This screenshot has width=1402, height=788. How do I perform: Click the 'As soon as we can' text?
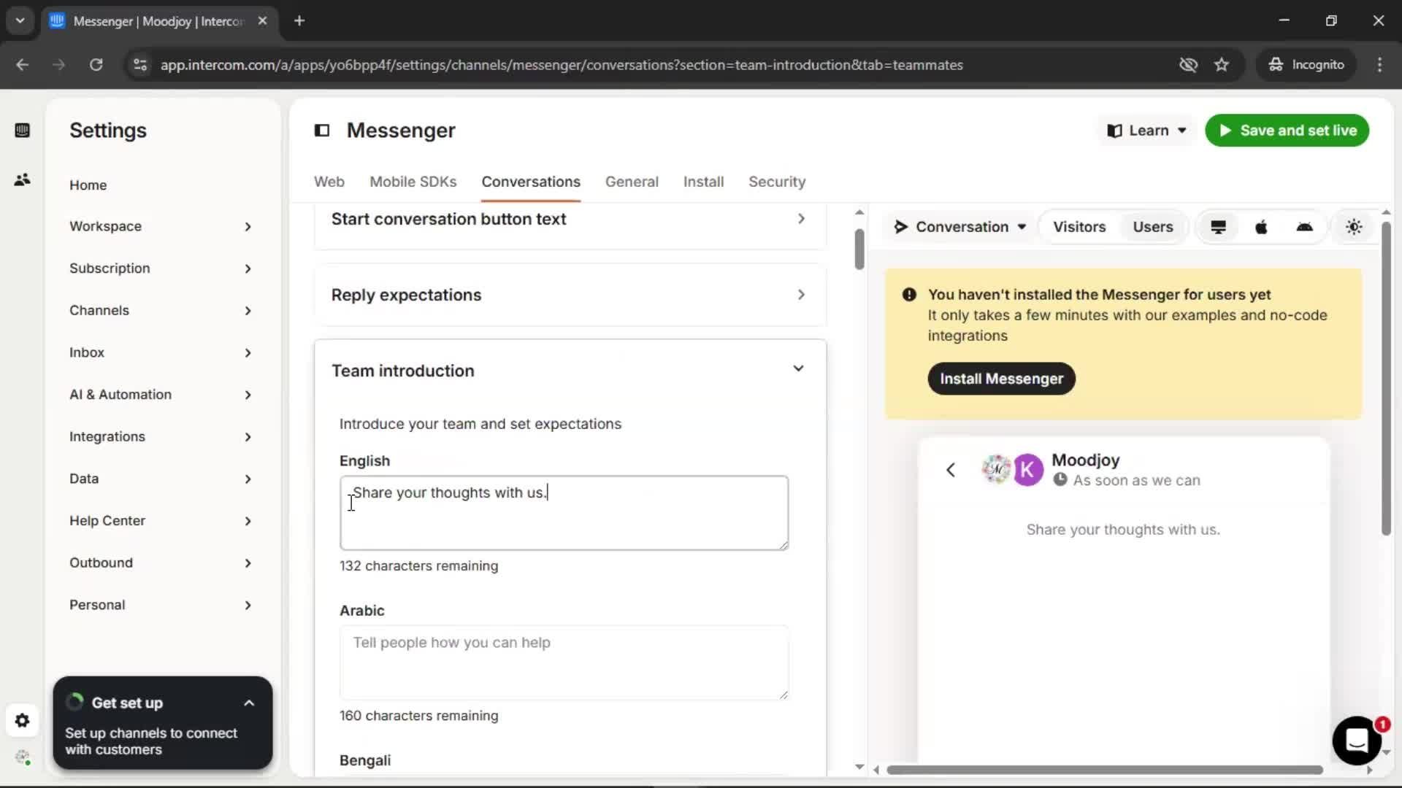click(1136, 481)
